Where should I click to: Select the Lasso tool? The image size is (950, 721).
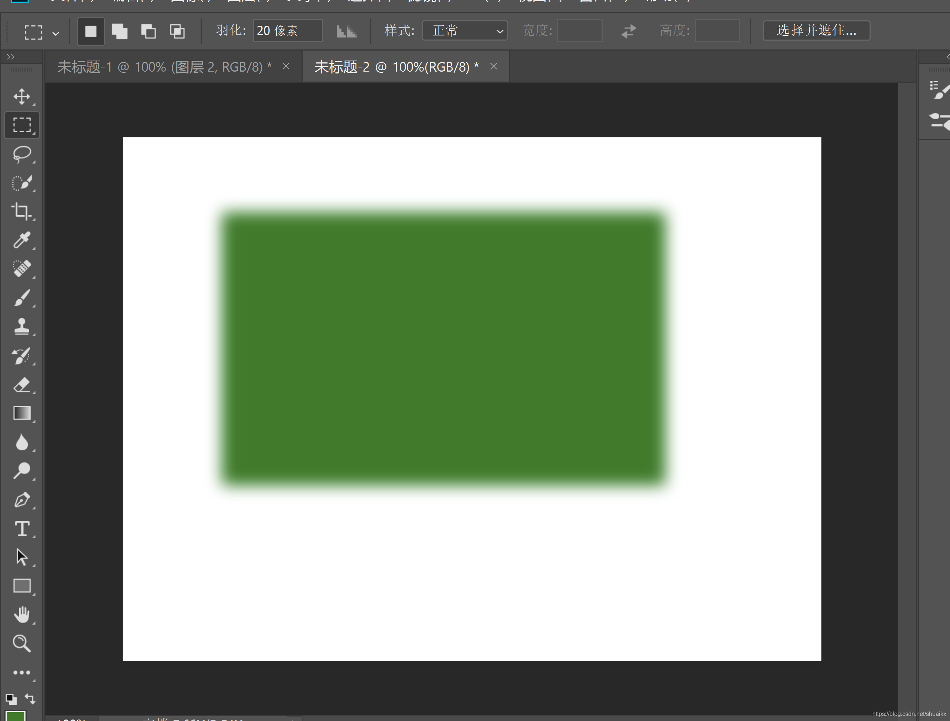pos(21,154)
